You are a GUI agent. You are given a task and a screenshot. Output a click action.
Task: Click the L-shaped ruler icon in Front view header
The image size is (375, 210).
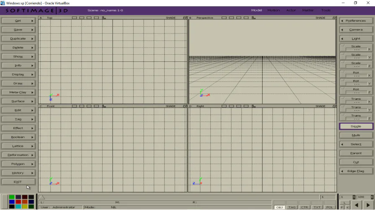[x=104, y=106]
